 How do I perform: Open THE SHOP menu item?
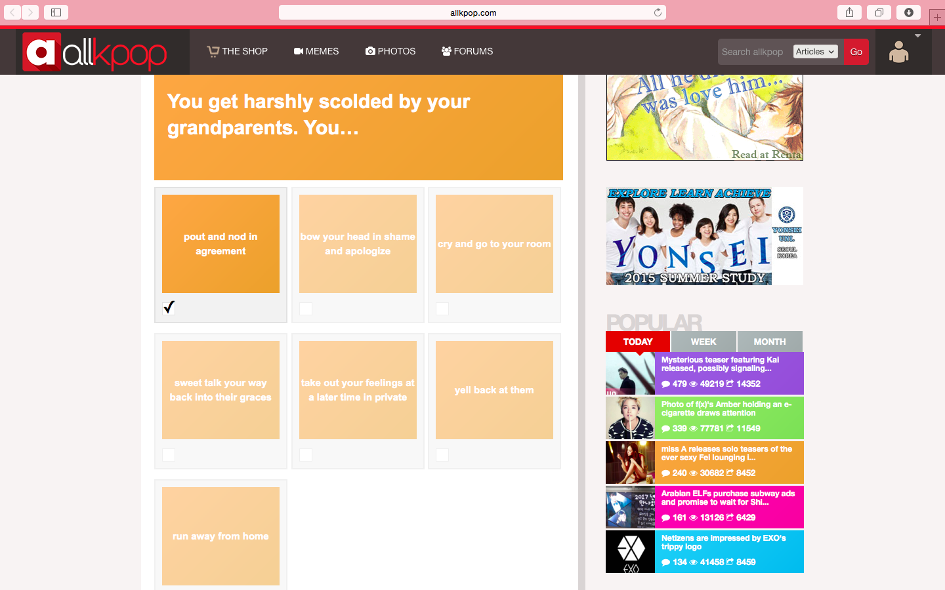click(x=238, y=51)
